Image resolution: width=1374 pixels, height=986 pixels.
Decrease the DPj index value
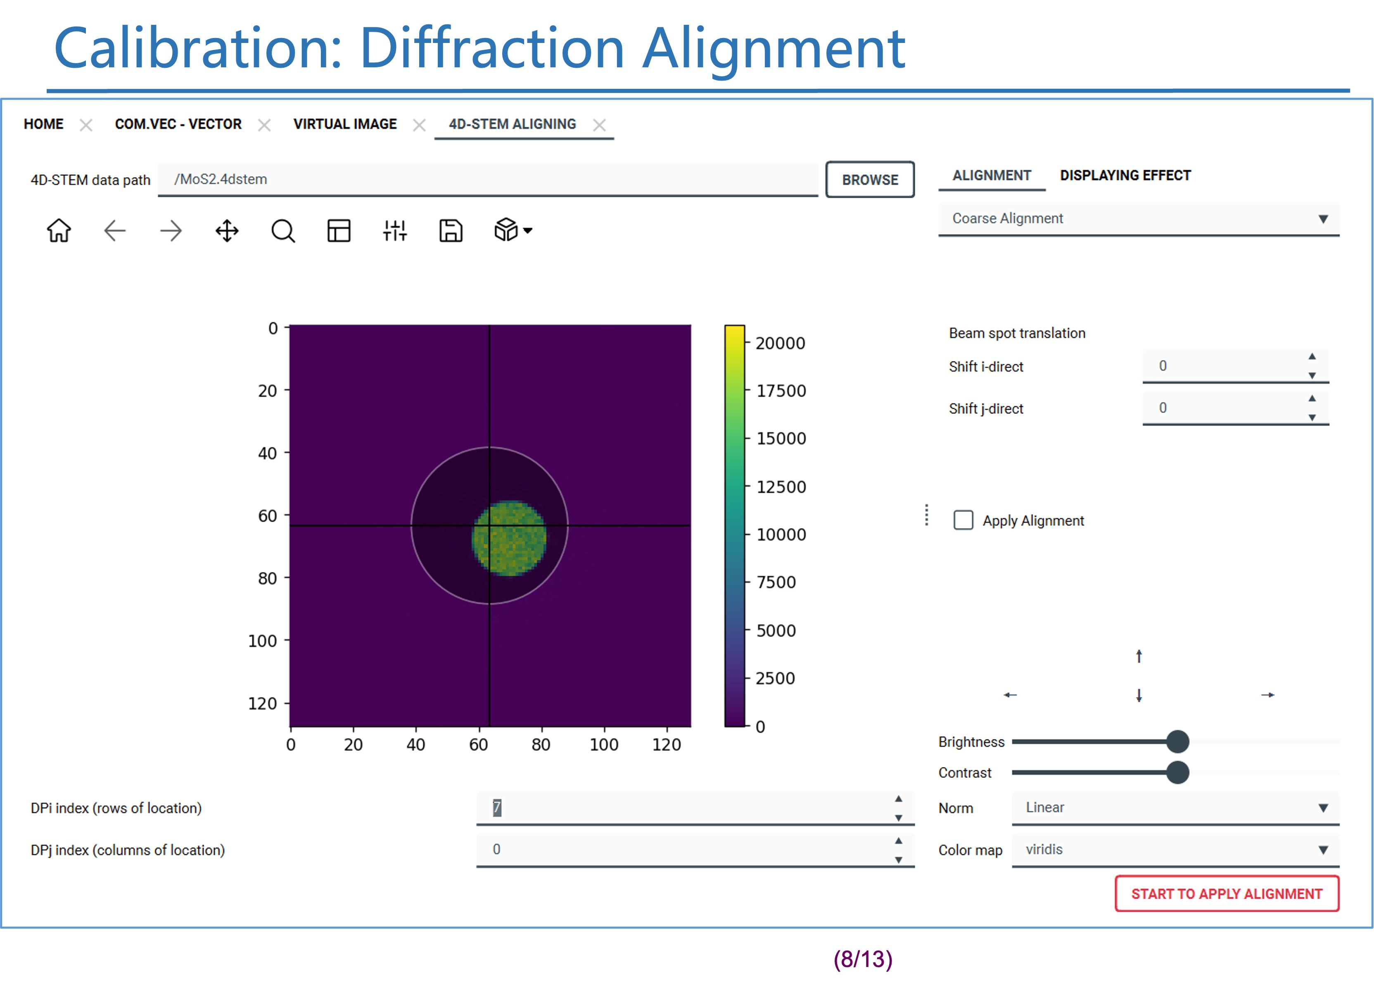click(x=898, y=859)
